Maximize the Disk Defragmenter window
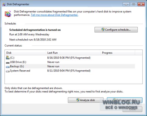147x116 pixels. click(x=133, y=4)
